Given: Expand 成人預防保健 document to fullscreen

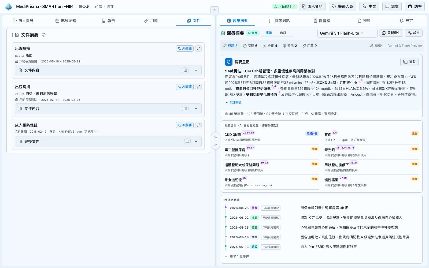Looking at the screenshot, I should coord(198,125).
